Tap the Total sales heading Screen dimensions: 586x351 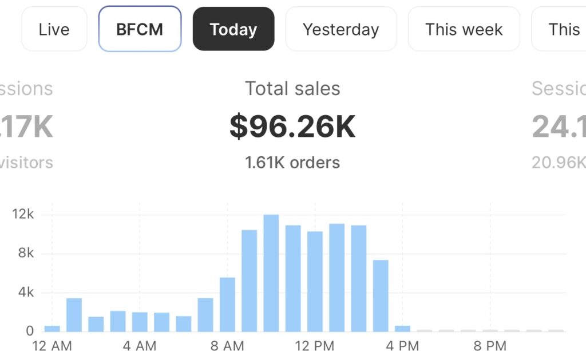coord(292,89)
